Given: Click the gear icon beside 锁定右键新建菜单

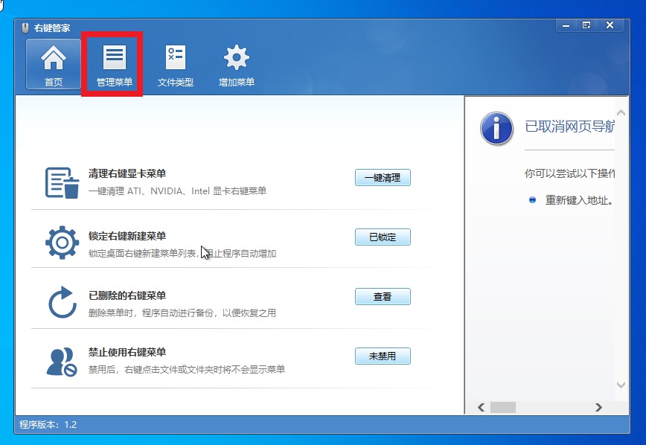Looking at the screenshot, I should pyautogui.click(x=63, y=243).
